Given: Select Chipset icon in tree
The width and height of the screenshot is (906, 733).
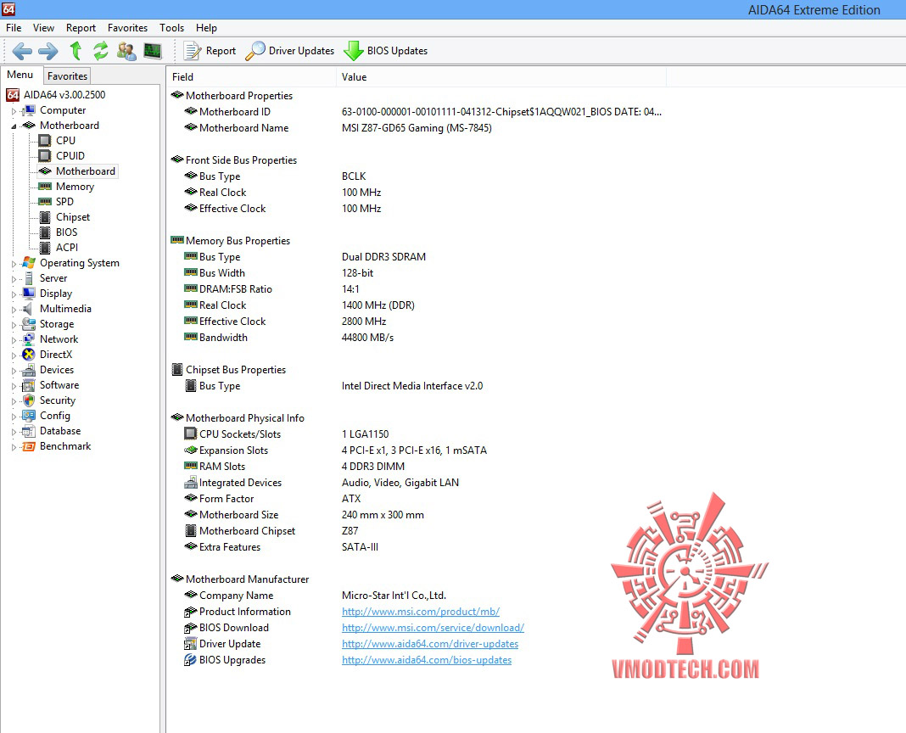Looking at the screenshot, I should click(44, 217).
